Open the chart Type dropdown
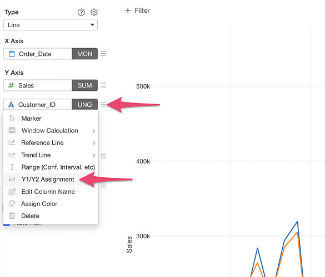This screenshot has width=325, height=277. (51, 25)
